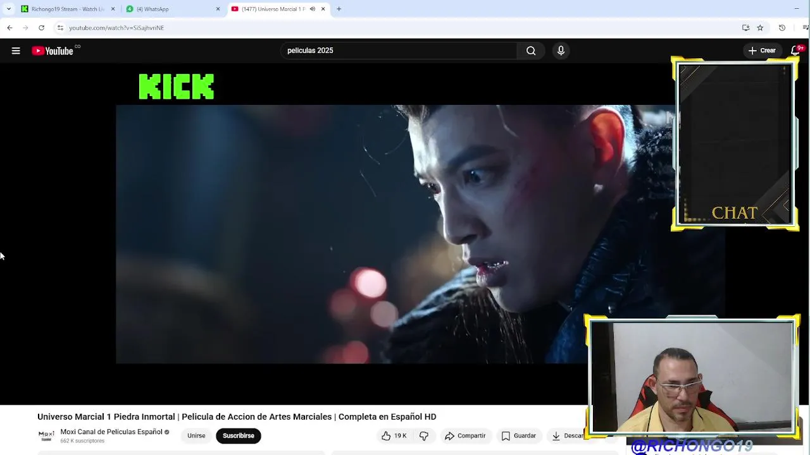Click the Suscribirse button
This screenshot has width=810, height=455.
click(x=239, y=435)
